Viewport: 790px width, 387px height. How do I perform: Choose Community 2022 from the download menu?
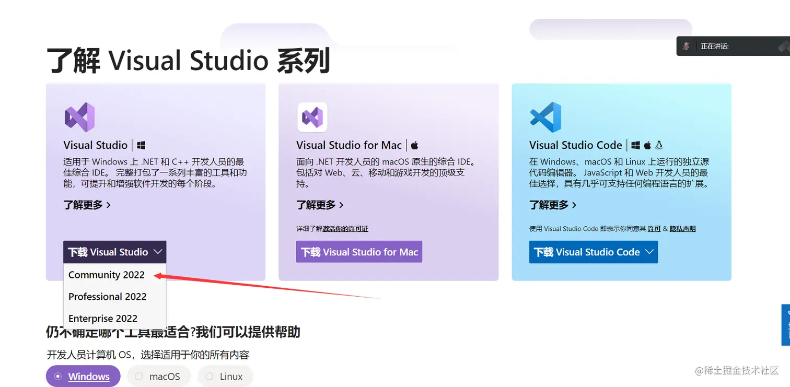pos(107,275)
